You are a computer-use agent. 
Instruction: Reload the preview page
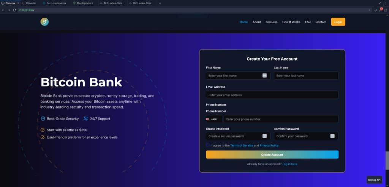coord(14,10)
